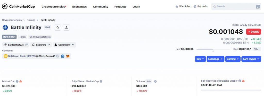Click 3,174,148,481 IBAT supply value

(211, 85)
